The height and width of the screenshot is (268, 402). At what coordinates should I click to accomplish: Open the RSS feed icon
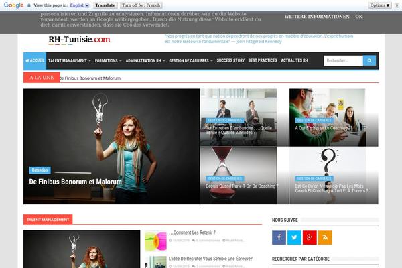325,237
